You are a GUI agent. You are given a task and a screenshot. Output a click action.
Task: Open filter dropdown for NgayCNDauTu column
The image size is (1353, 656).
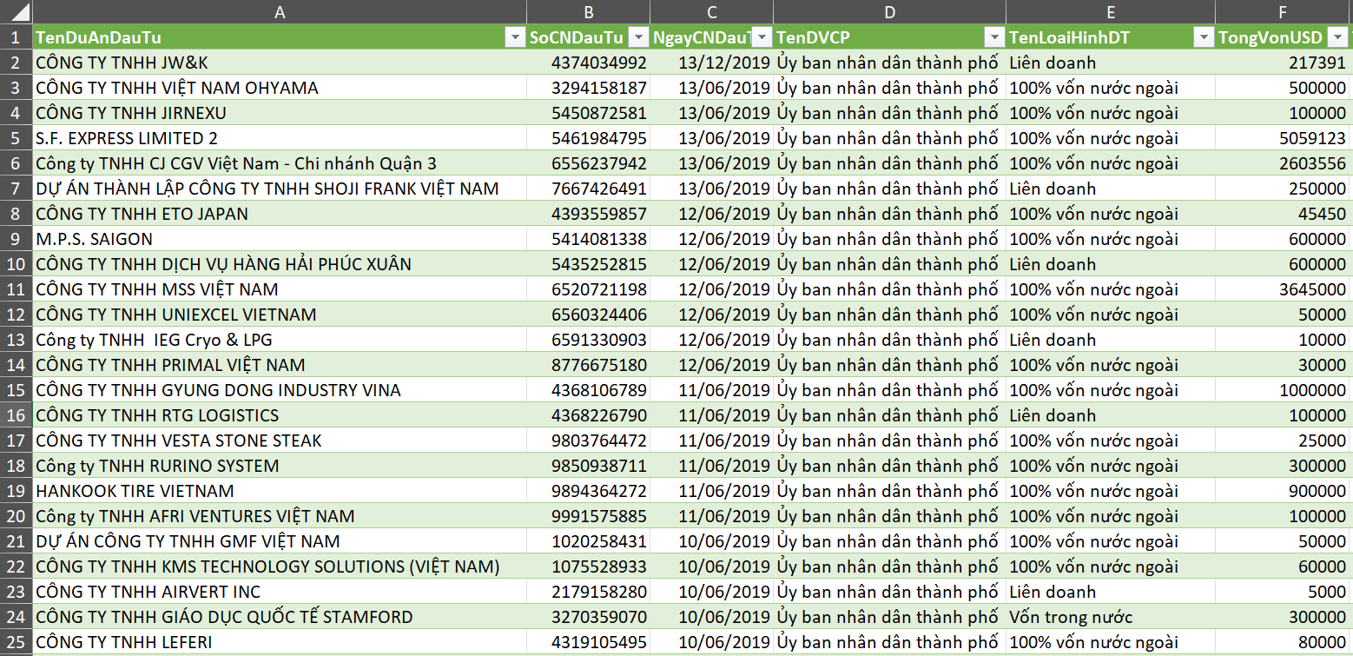click(x=762, y=37)
